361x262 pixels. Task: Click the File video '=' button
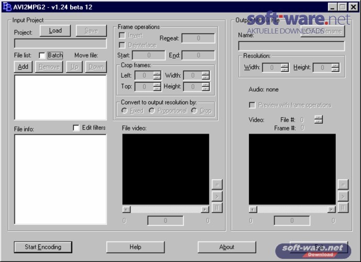217,184
